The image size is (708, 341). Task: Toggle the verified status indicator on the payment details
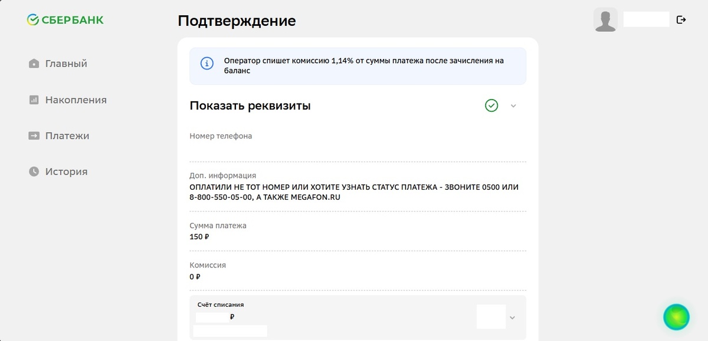tap(491, 105)
